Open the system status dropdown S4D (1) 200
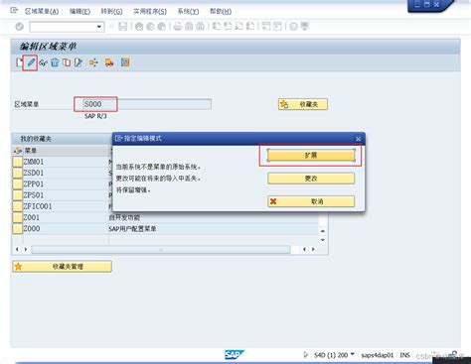Screen dimensions: 471x364 click(353, 354)
